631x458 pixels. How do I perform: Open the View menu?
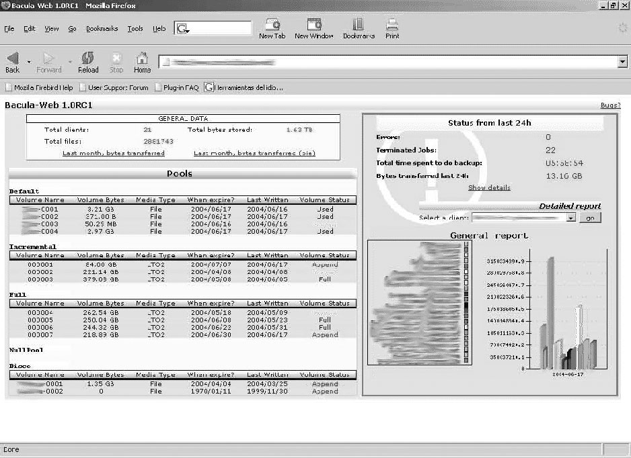pyautogui.click(x=52, y=28)
